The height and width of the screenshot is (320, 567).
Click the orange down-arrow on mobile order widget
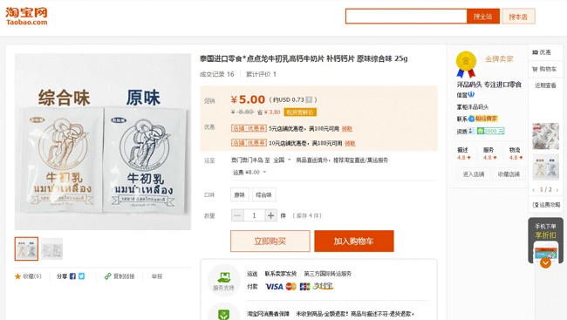(x=545, y=262)
